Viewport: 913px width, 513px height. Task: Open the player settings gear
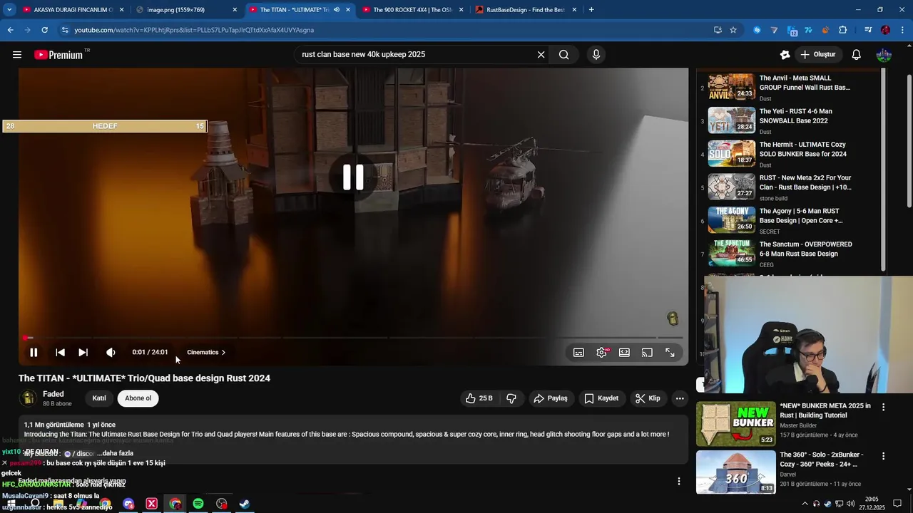point(602,353)
